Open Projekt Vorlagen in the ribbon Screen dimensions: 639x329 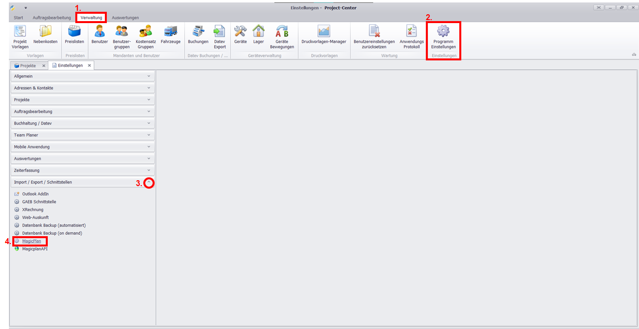[x=20, y=36]
